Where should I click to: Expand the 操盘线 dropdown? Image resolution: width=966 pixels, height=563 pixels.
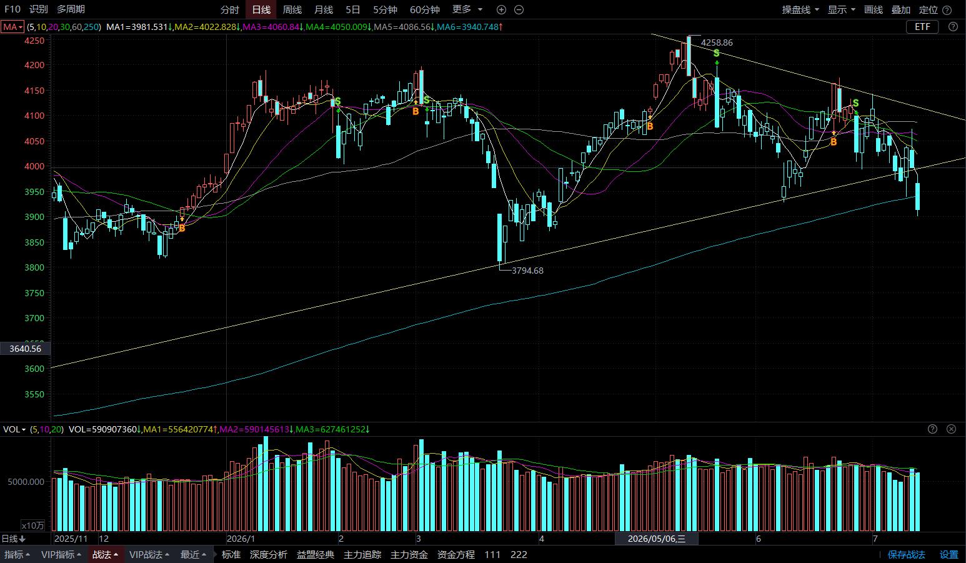tap(800, 9)
